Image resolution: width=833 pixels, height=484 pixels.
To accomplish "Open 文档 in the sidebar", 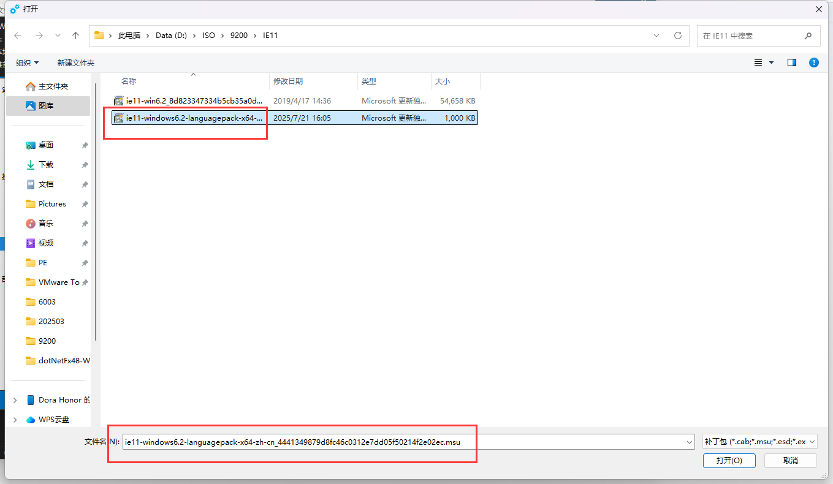I will (47, 184).
